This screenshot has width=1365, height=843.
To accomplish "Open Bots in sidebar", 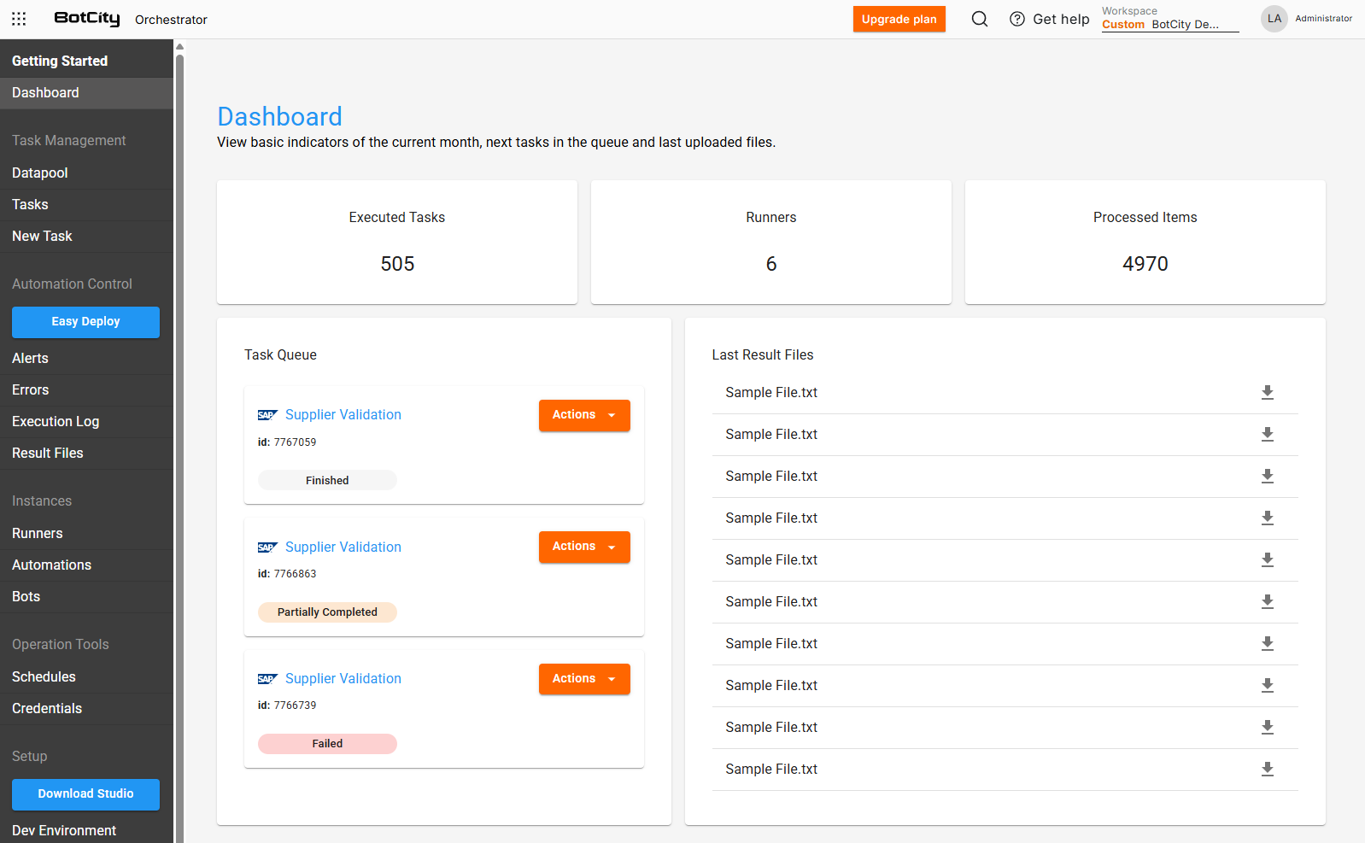I will pos(86,596).
